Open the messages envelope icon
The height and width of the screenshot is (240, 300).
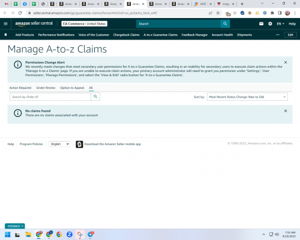point(261,23)
